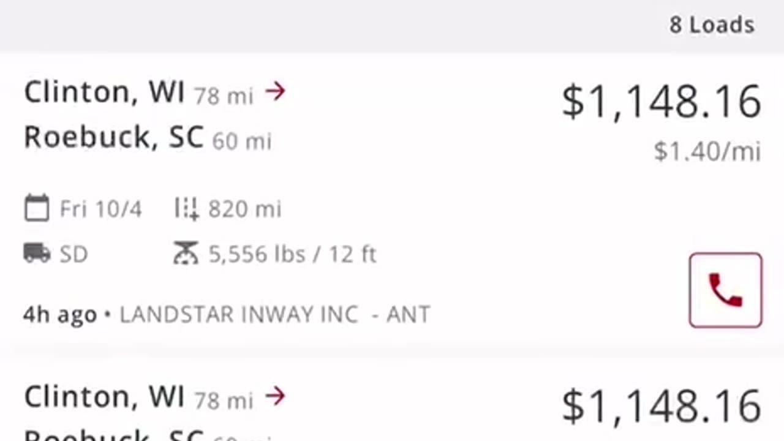The image size is (784, 441).
Task: Click the 5,556 lbs / 12 ft detail
Action: 292,254
